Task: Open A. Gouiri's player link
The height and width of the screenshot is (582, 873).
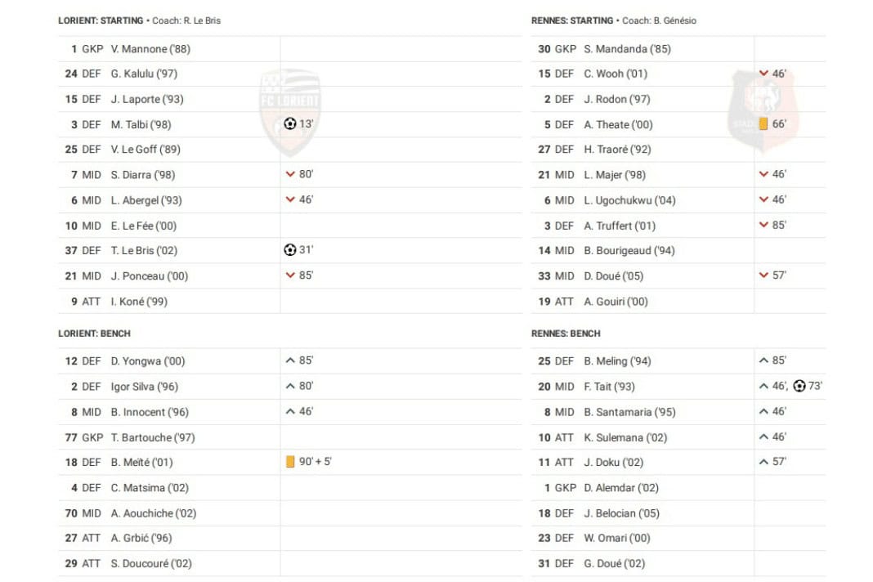Action: click(x=616, y=302)
